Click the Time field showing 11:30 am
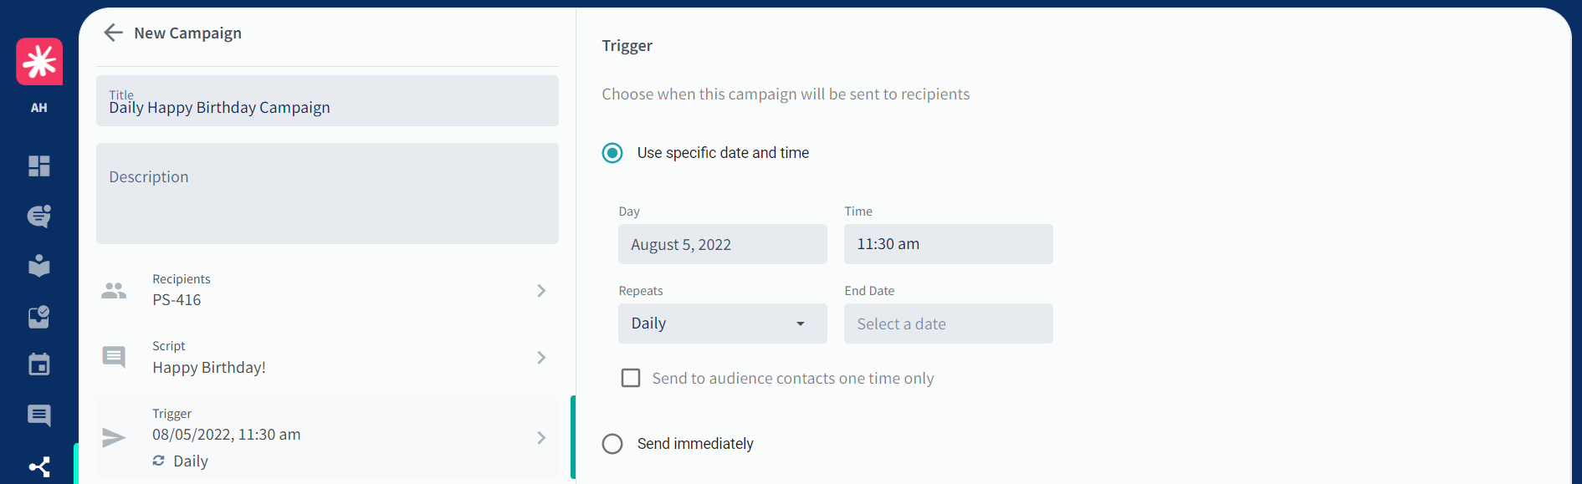Screen dimensions: 1582x484 click(949, 244)
